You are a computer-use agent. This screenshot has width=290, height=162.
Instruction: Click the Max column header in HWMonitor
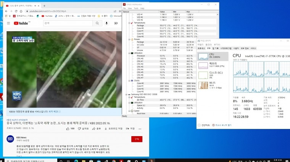192,12
